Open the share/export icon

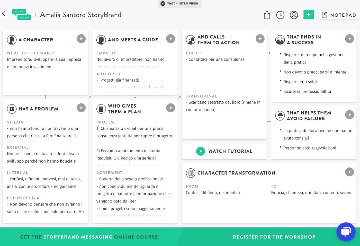click(x=267, y=15)
